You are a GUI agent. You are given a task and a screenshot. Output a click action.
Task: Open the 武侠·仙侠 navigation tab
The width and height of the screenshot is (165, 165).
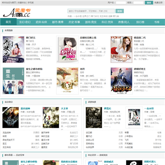(x=41, y=22)
